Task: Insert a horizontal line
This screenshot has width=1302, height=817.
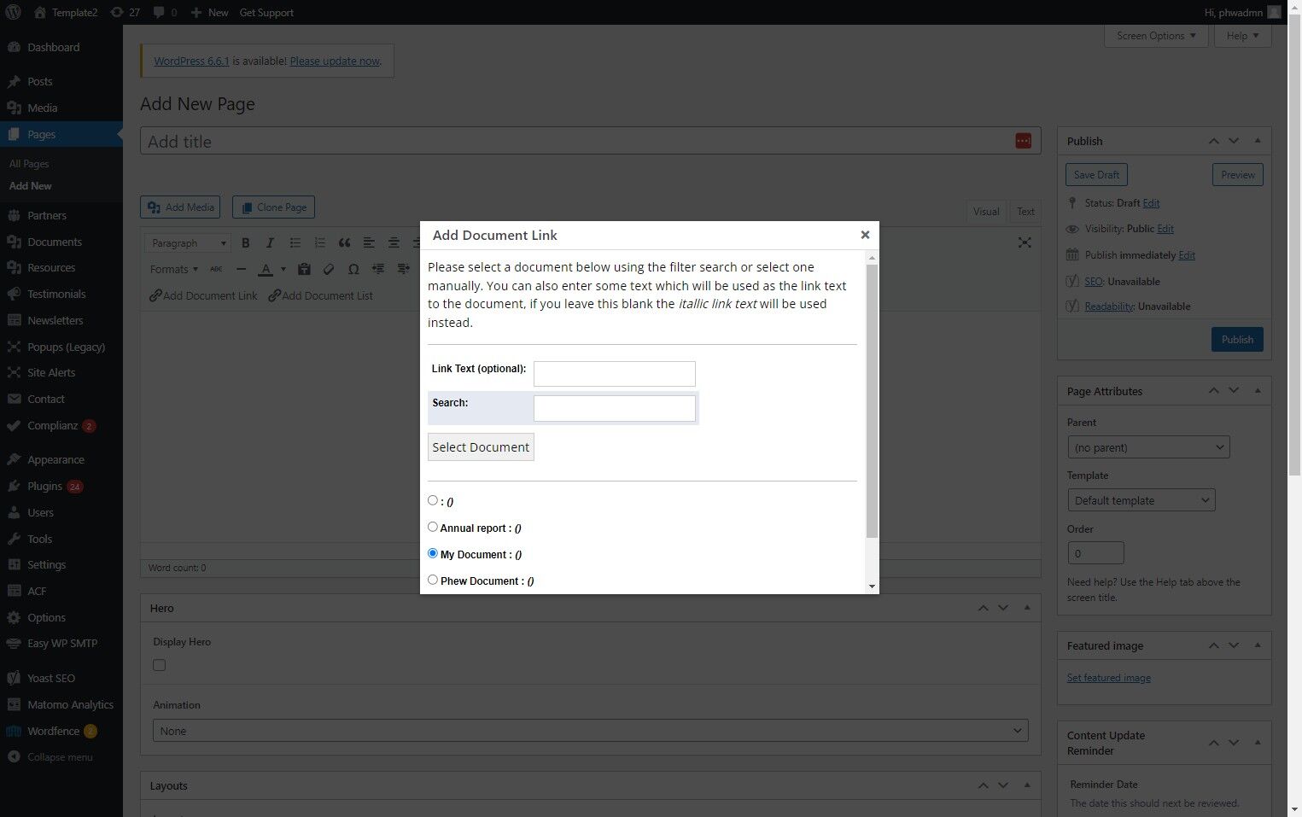Action: 241,269
